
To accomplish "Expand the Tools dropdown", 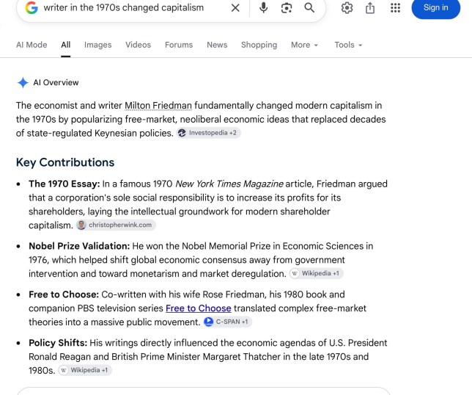I will (348, 45).
